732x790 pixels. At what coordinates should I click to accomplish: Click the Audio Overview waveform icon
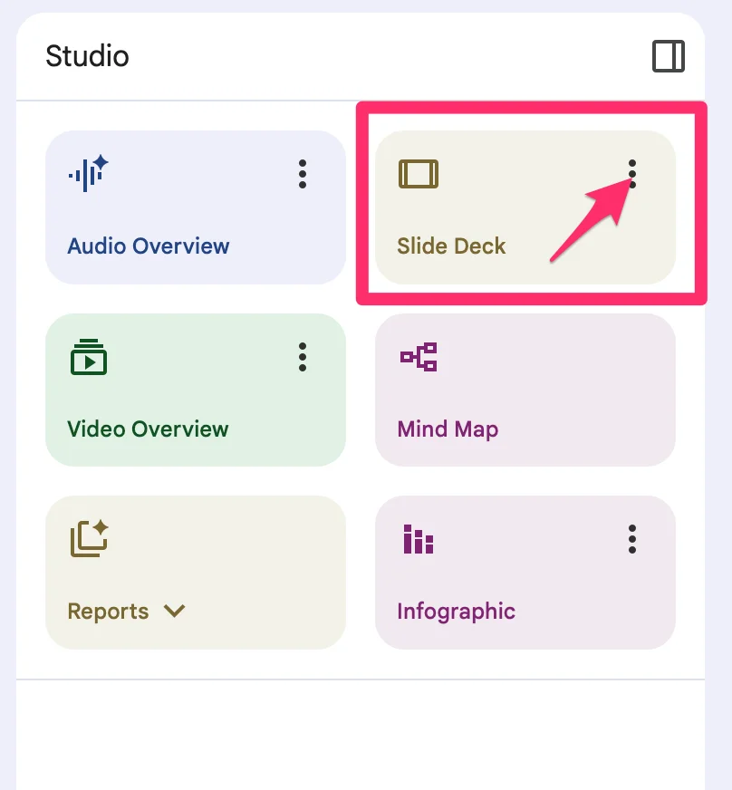88,173
